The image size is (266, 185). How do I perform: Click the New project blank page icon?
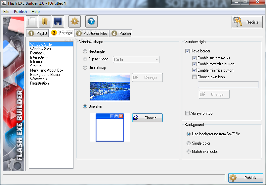[32, 21]
